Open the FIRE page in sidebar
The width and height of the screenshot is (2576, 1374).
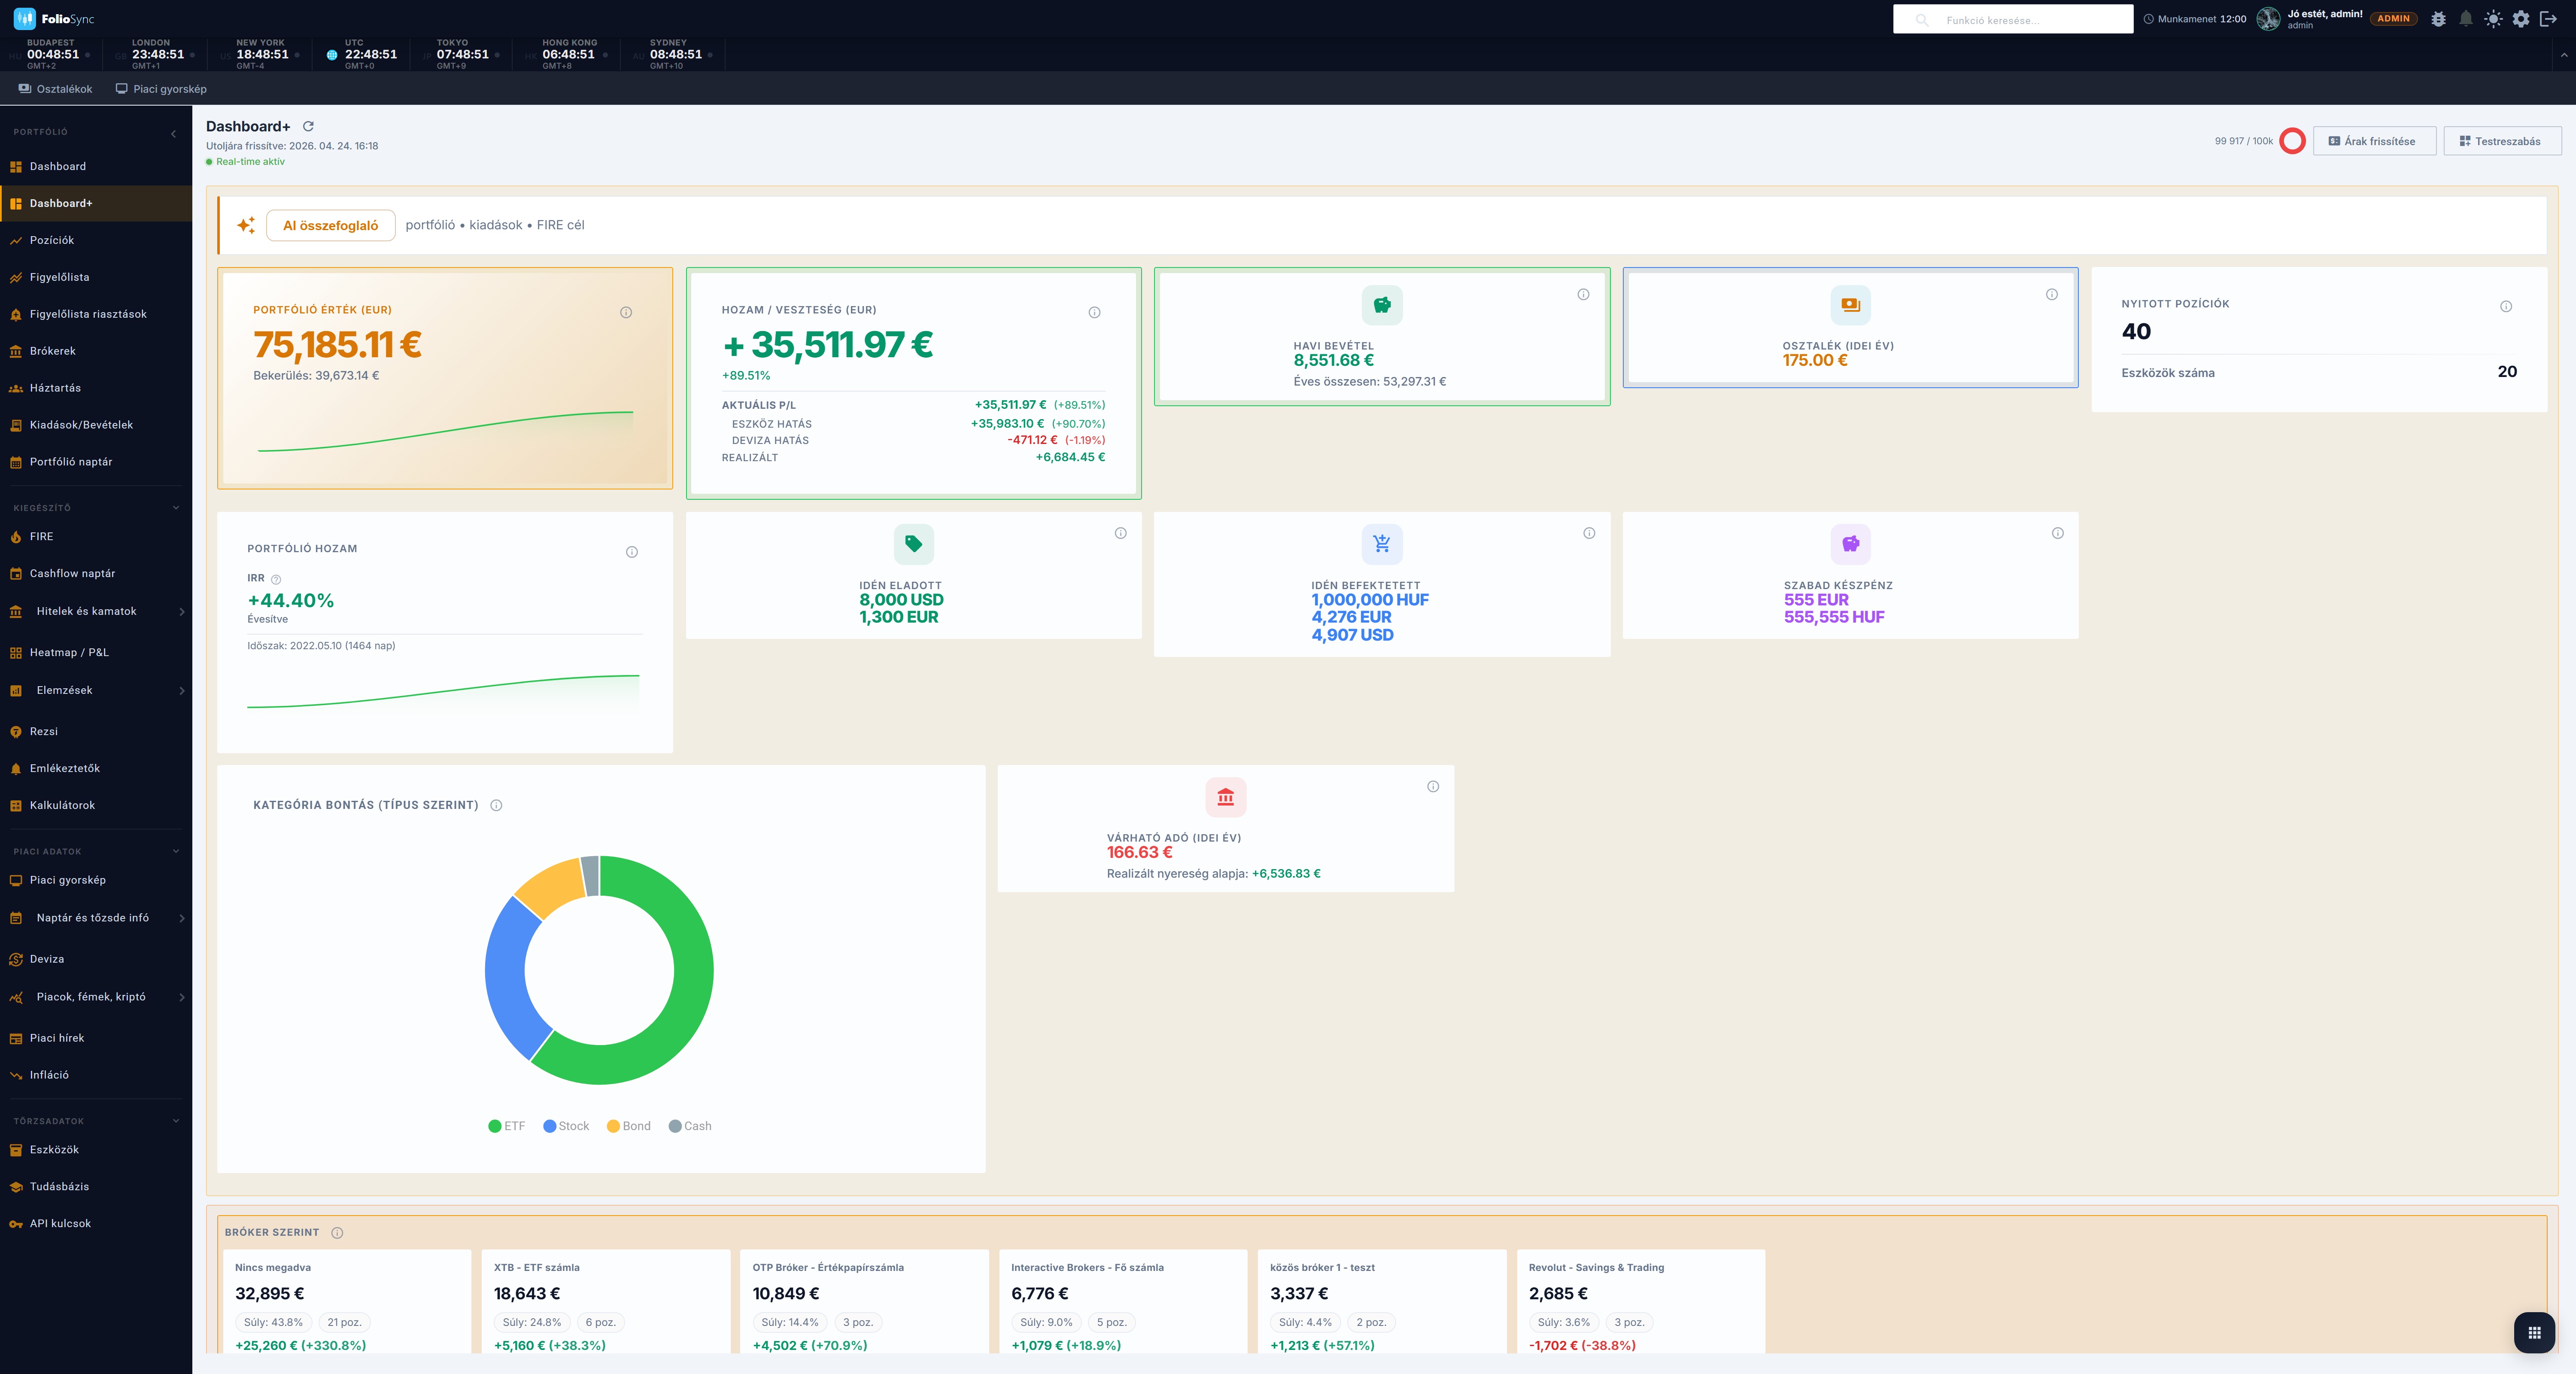tap(96, 537)
